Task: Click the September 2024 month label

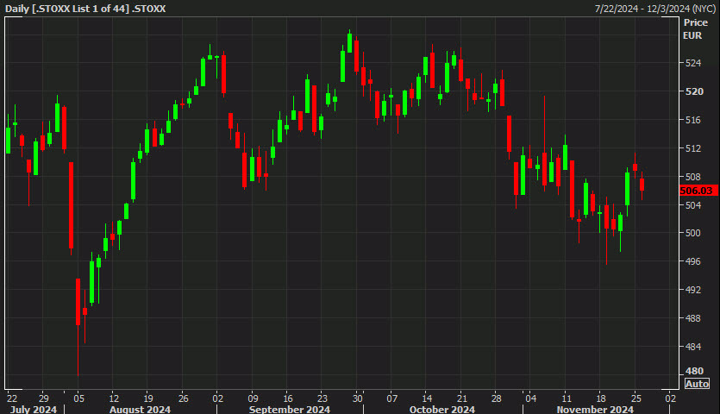Action: point(290,409)
